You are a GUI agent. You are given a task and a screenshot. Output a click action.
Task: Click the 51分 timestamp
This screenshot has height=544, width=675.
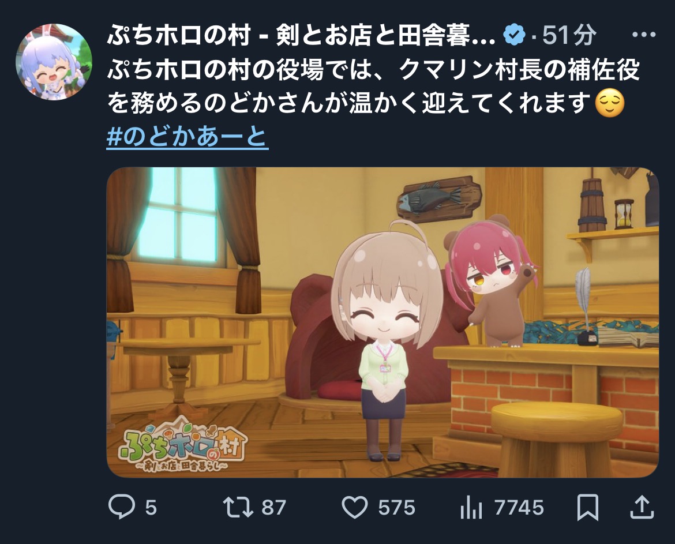click(x=569, y=35)
